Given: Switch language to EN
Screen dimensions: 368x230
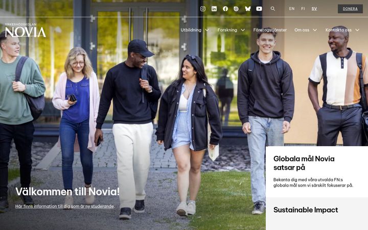Looking at the screenshot, I should click(292, 9).
